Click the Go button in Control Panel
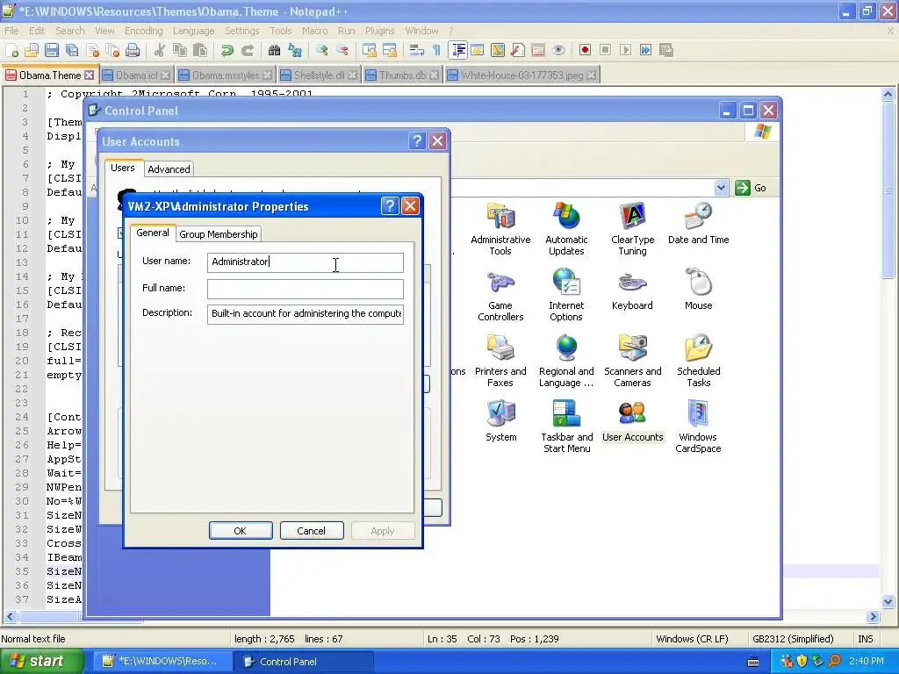This screenshot has height=674, width=899. pos(752,188)
